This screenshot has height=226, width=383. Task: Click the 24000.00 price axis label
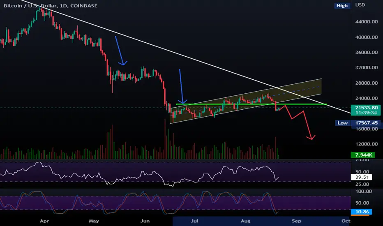(x=367, y=98)
